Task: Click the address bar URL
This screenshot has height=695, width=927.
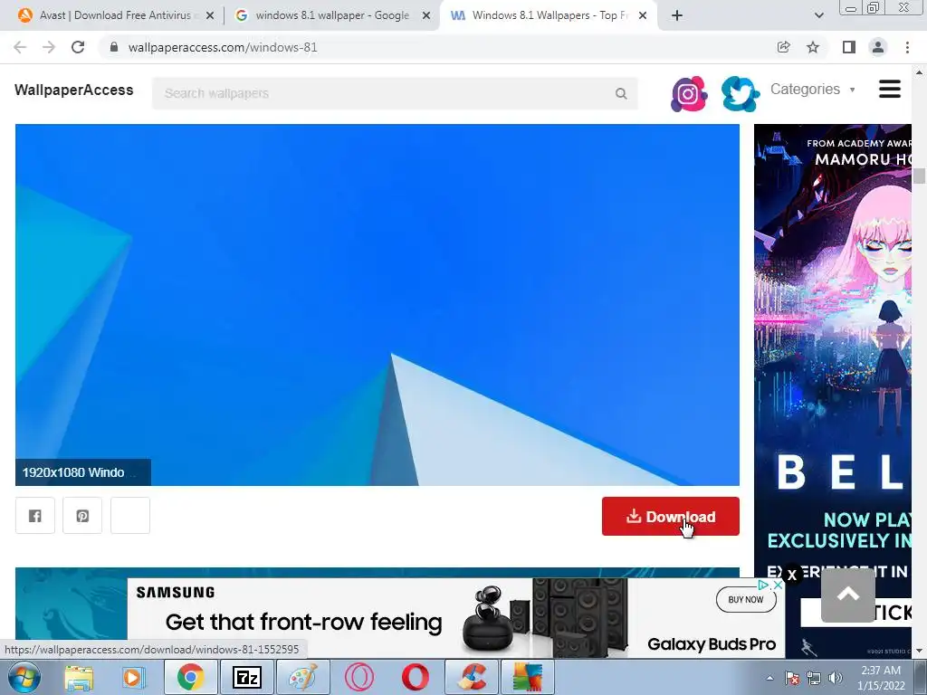Action: click(223, 47)
